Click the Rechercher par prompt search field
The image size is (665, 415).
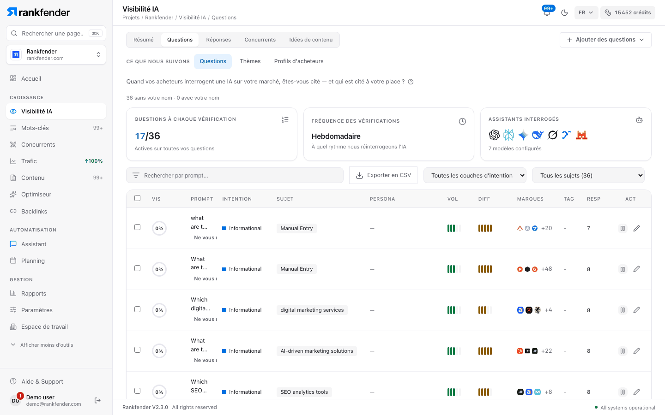[235, 175]
